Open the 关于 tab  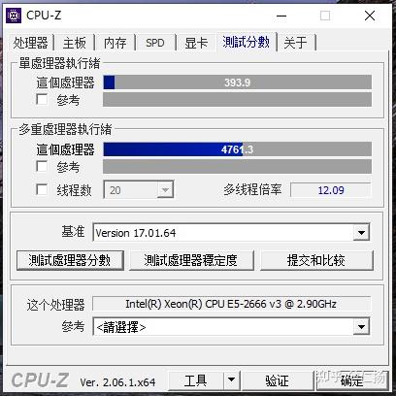(x=295, y=43)
